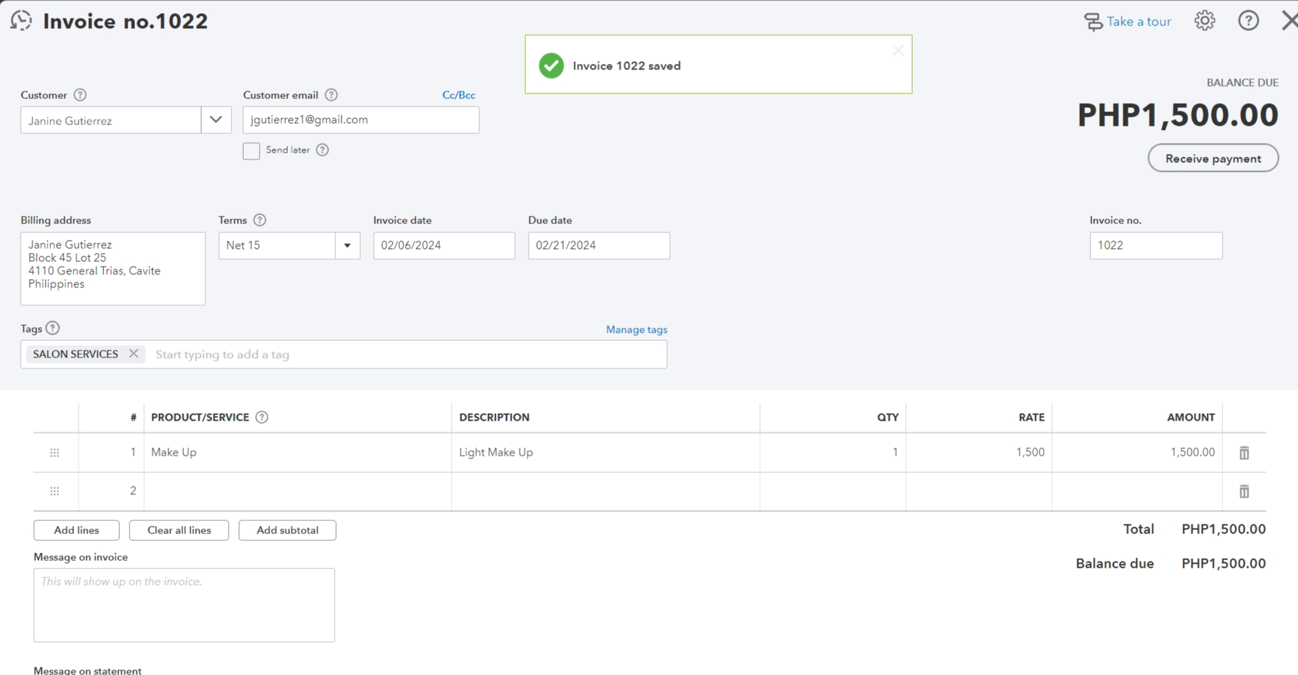Click the Message on invoice text area

184,605
